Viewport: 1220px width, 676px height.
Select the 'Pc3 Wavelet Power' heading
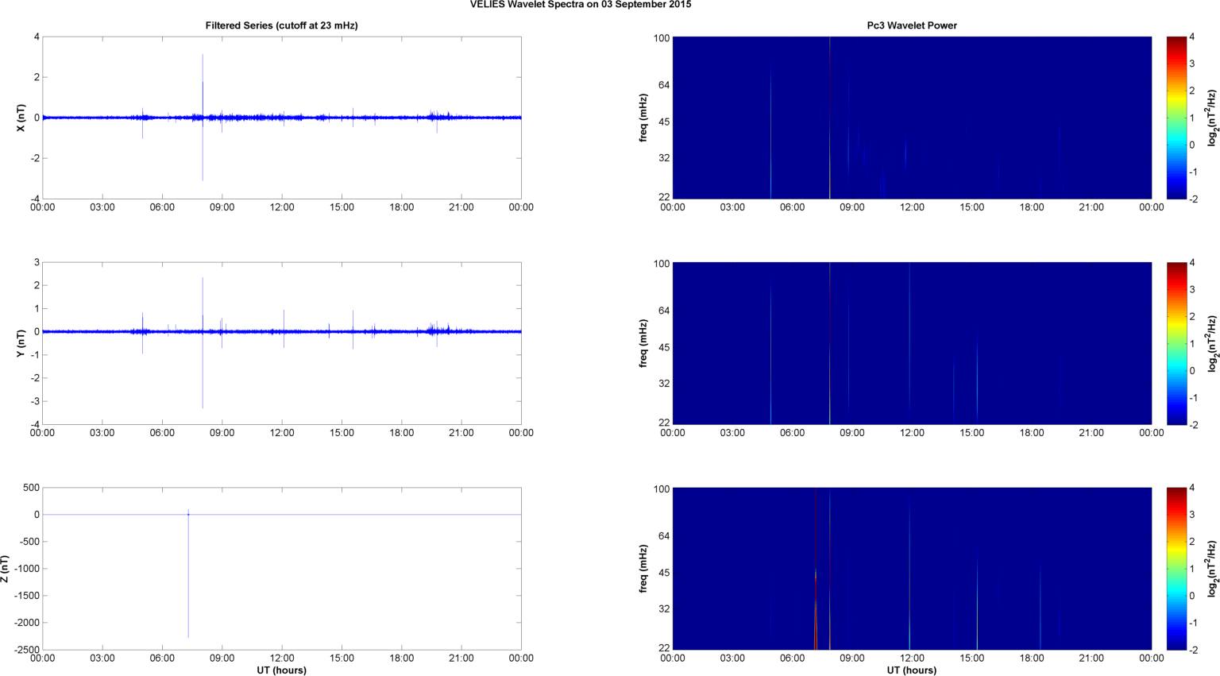[912, 25]
